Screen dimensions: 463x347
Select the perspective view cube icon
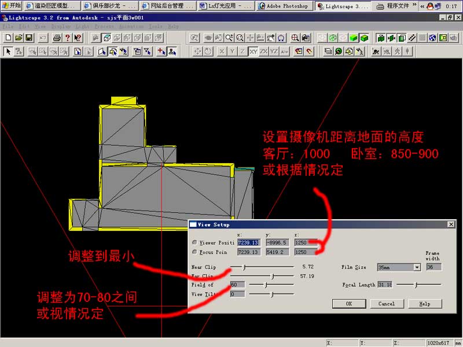point(106,38)
